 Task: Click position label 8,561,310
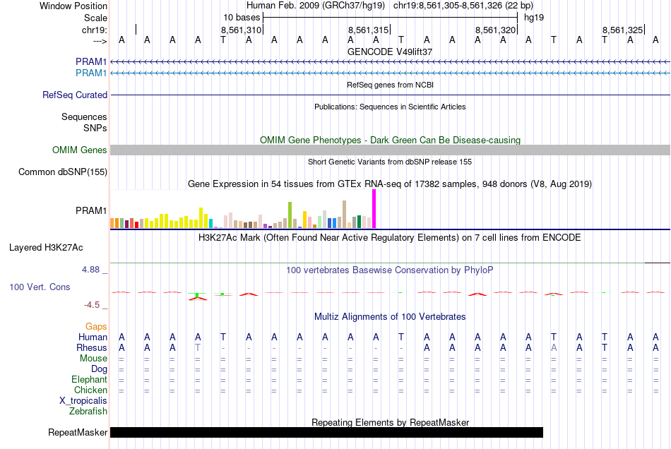point(241,30)
